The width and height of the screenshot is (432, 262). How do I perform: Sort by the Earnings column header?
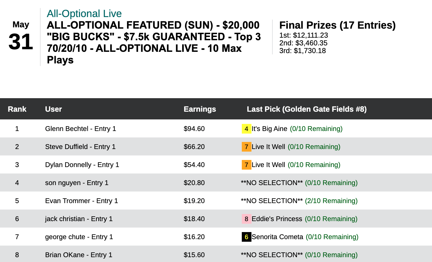[200, 109]
